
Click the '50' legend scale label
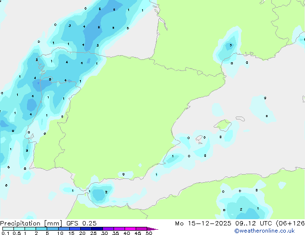coord(149,233)
